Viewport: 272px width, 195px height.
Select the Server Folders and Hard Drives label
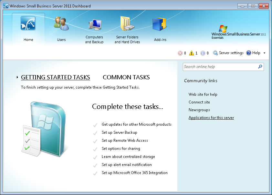coord(127,39)
